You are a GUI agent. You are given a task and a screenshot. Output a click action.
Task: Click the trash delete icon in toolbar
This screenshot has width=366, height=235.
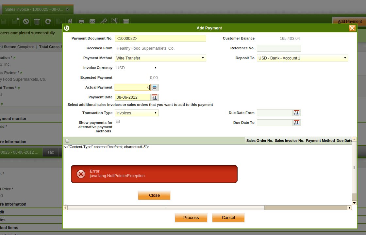click(37, 22)
